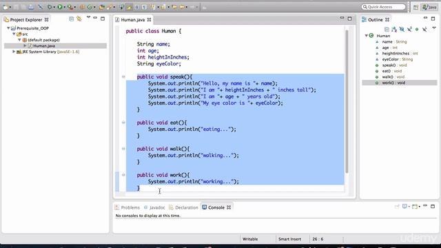Open the Outline view menu triangle
Screen dimensions: 441x248
point(434,28)
